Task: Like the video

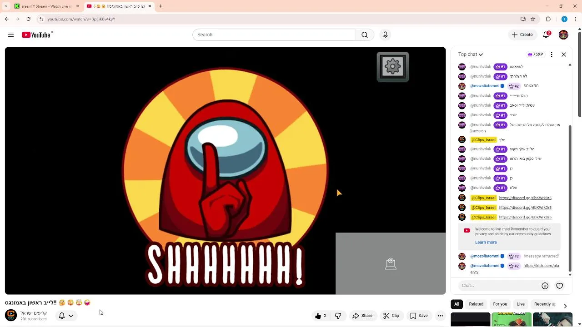Action: [x=321, y=316]
